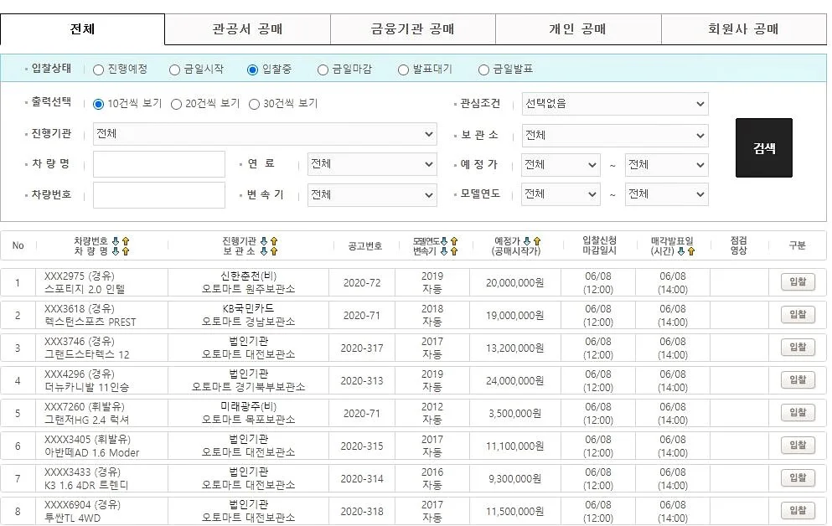Click the KB국민카드 agency cell
Image resolution: width=832 pixels, height=526 pixels.
tap(248, 308)
